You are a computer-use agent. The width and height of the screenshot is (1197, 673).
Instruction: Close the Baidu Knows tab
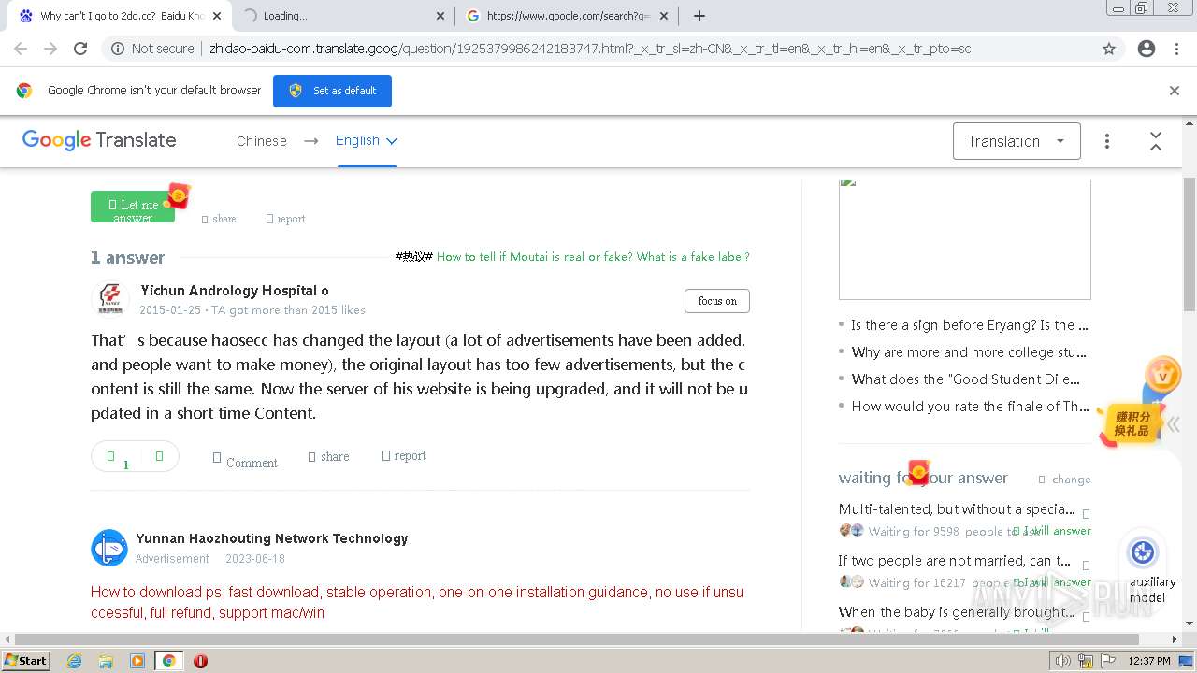pos(217,16)
